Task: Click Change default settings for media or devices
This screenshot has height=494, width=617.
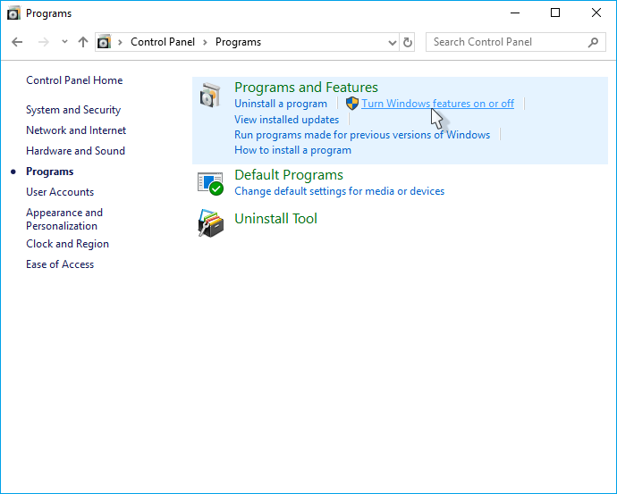Action: pyautogui.click(x=339, y=191)
